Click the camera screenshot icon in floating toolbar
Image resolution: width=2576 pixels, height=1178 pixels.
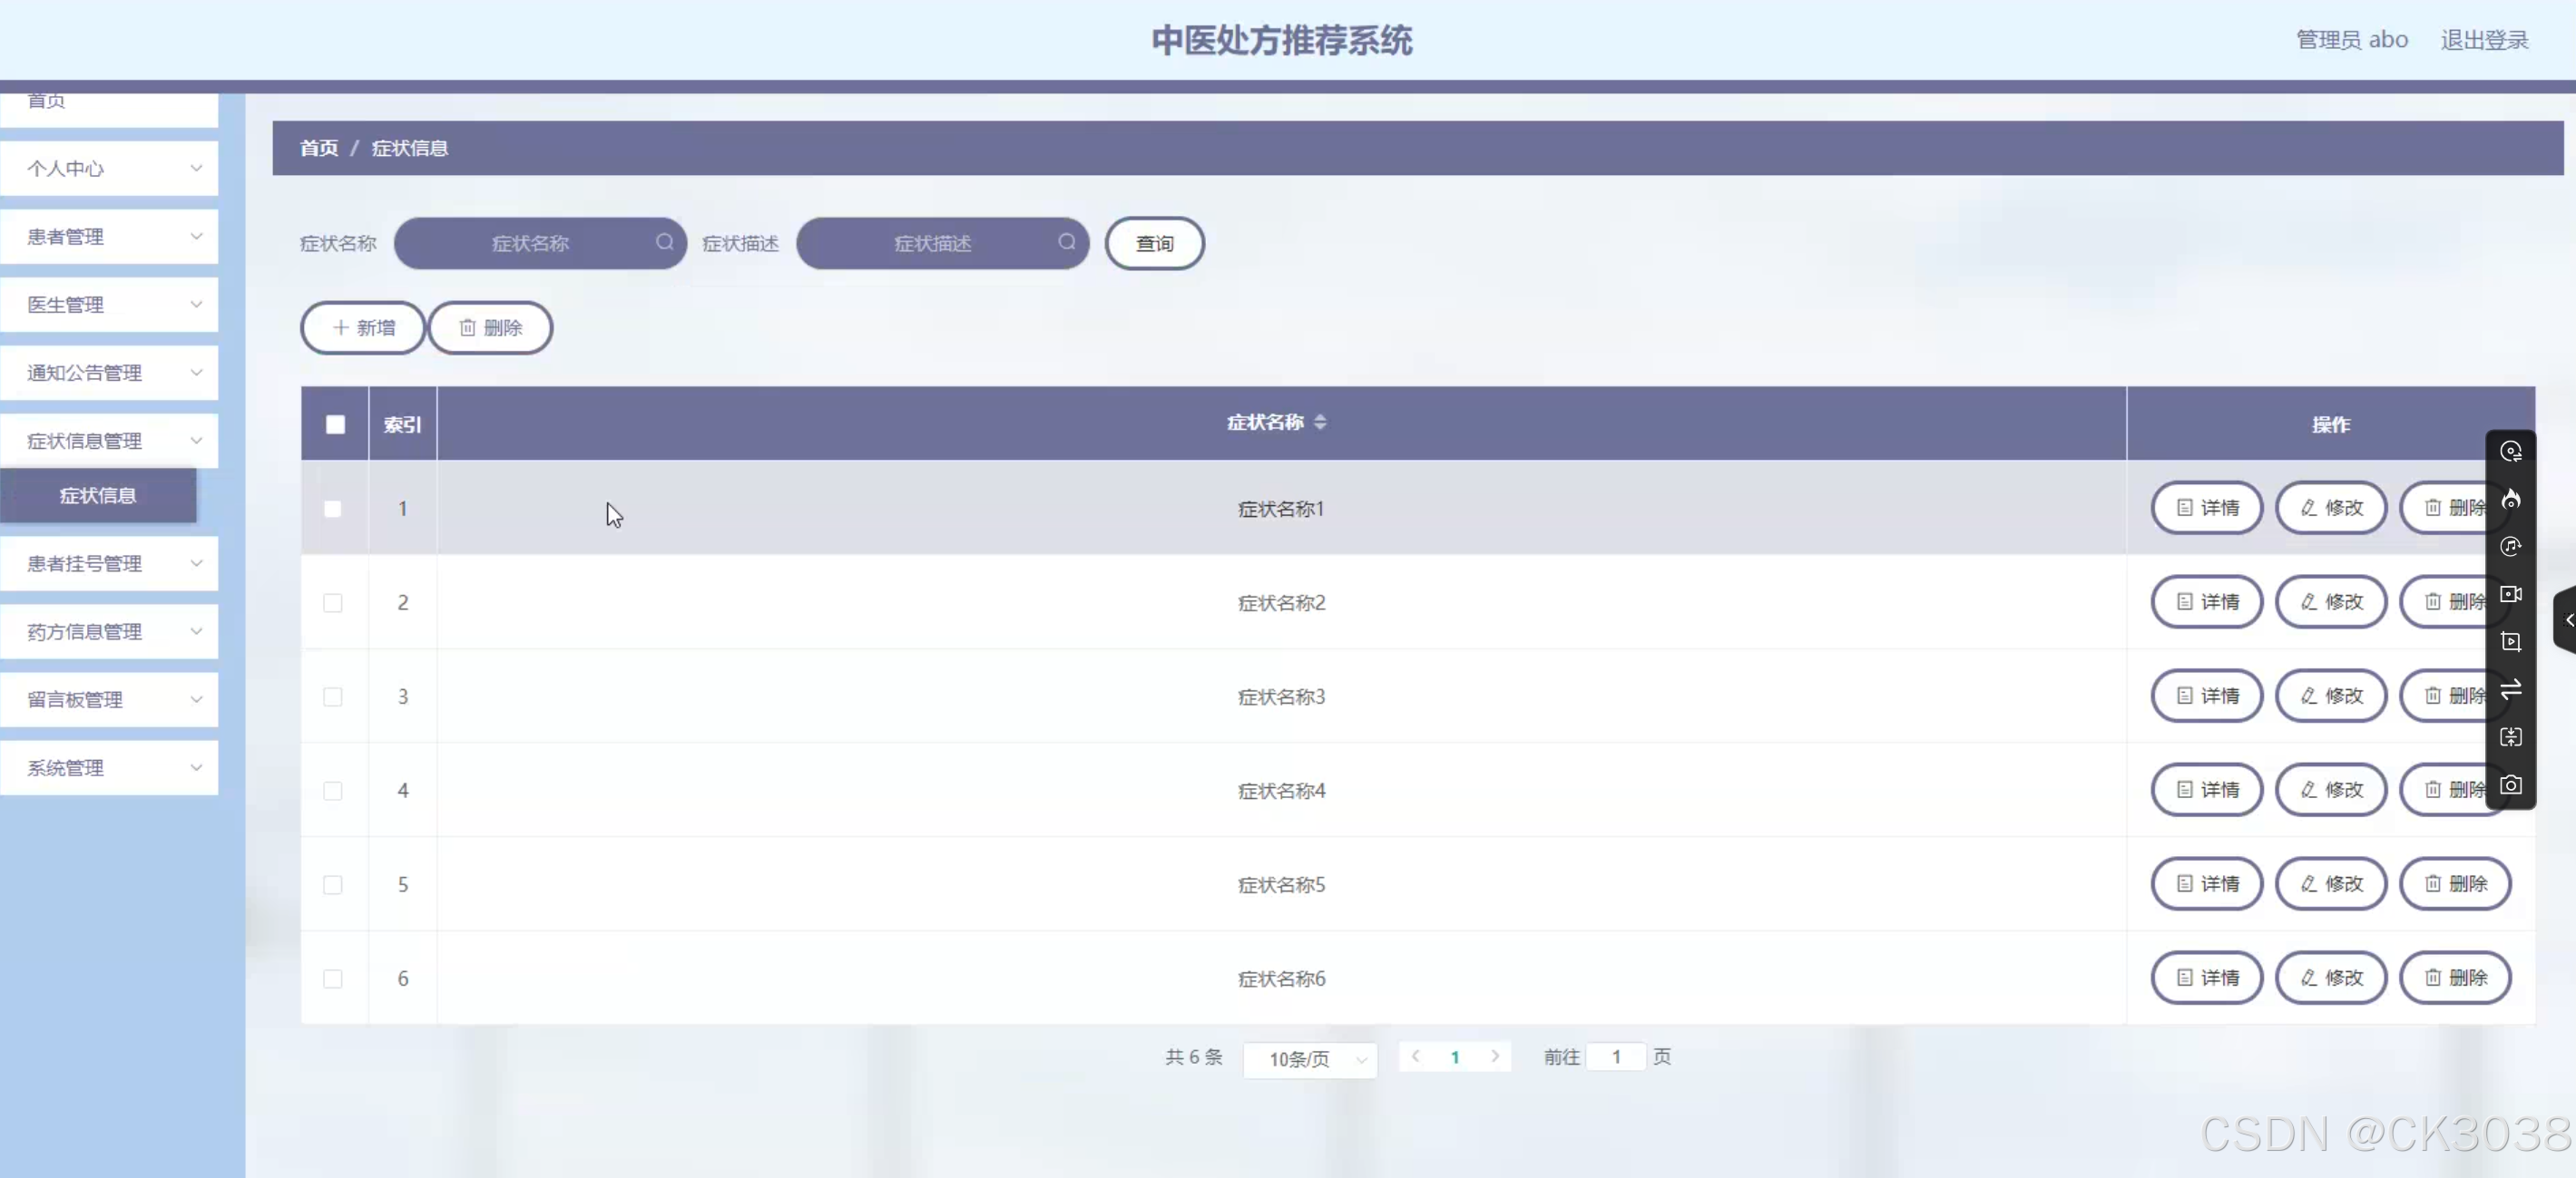[2510, 785]
